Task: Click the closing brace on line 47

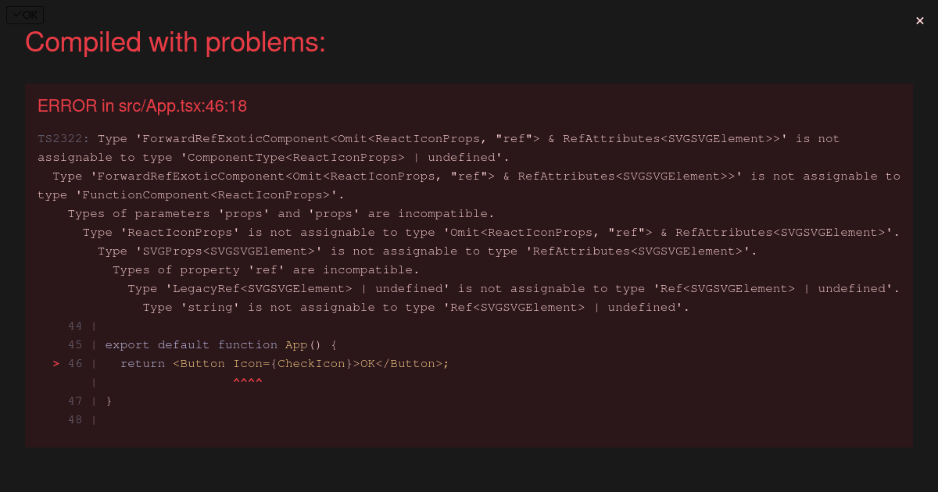Action: [x=109, y=401]
